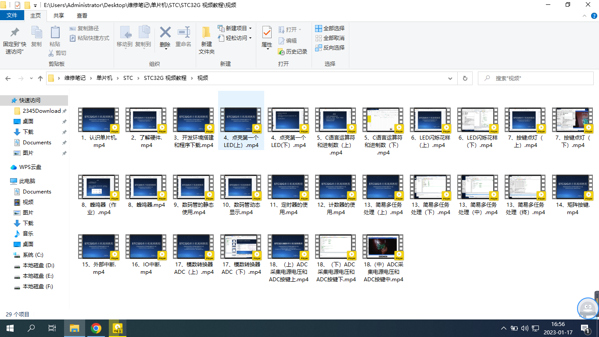This screenshot has width=599, height=337.
Task: Select 14、矩阵按键.mp4
Action: tap(573, 195)
